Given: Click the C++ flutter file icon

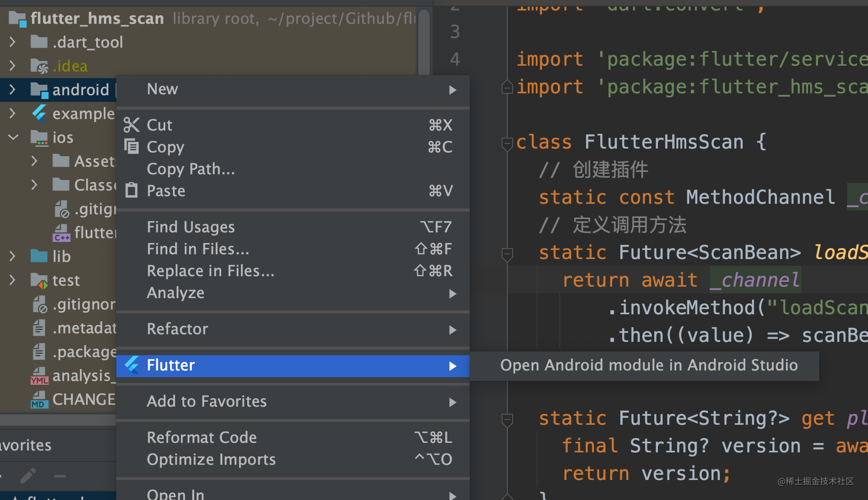Looking at the screenshot, I should click(x=61, y=233).
